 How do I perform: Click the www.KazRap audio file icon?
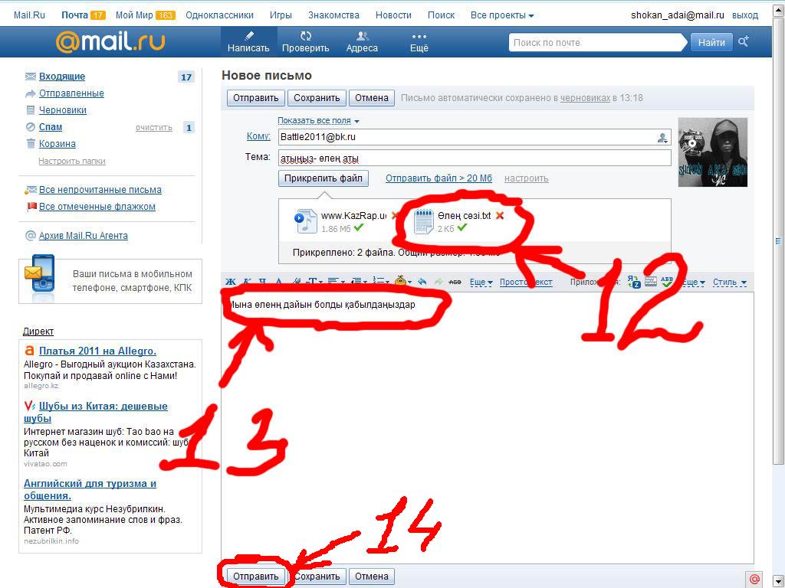tap(306, 221)
